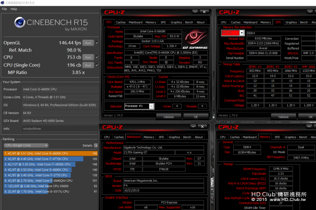
Task: Toggle the CPU test checkbox
Action: [97, 57]
